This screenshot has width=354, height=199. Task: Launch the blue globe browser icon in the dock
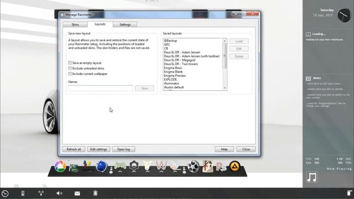[x=101, y=166]
